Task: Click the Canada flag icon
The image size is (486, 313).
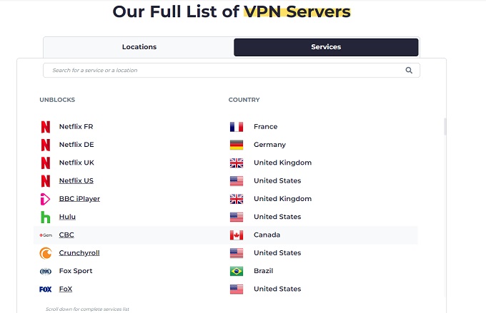Action: coord(237,235)
